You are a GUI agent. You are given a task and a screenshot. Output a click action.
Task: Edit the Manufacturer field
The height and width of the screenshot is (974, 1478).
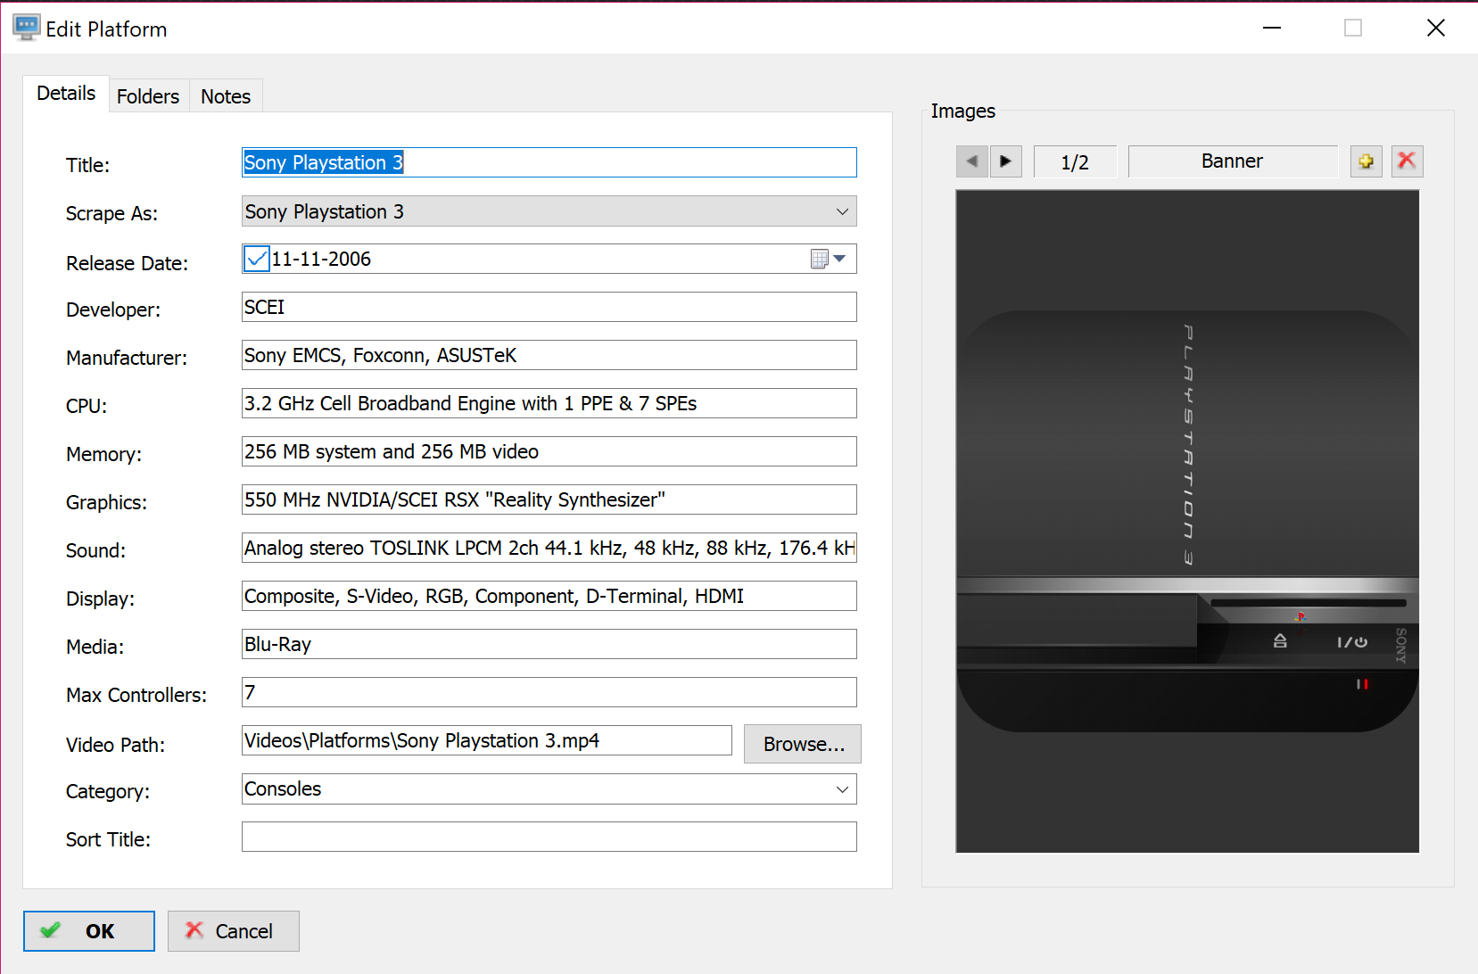(549, 355)
